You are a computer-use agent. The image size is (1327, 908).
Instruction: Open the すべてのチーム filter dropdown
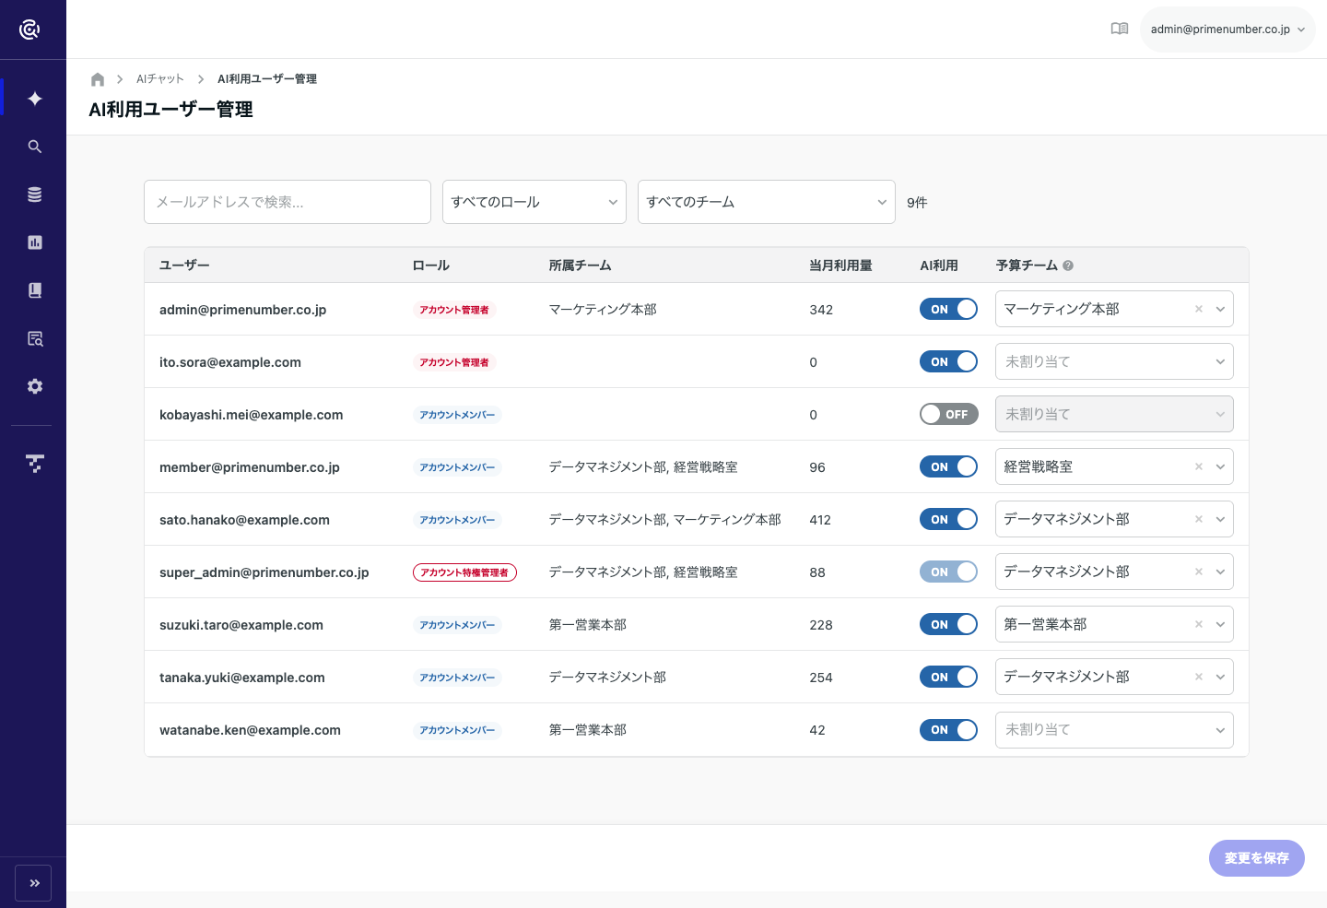(767, 202)
